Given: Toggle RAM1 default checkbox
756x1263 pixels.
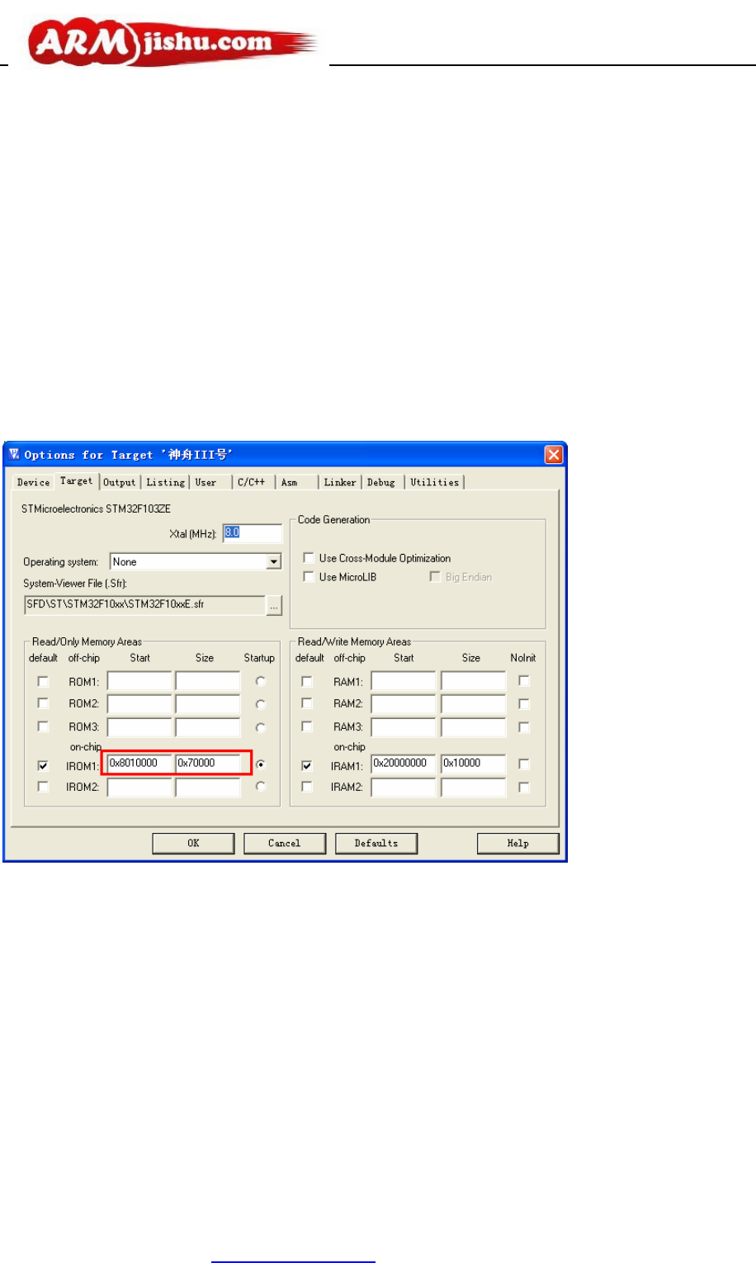Looking at the screenshot, I should coord(307,682).
